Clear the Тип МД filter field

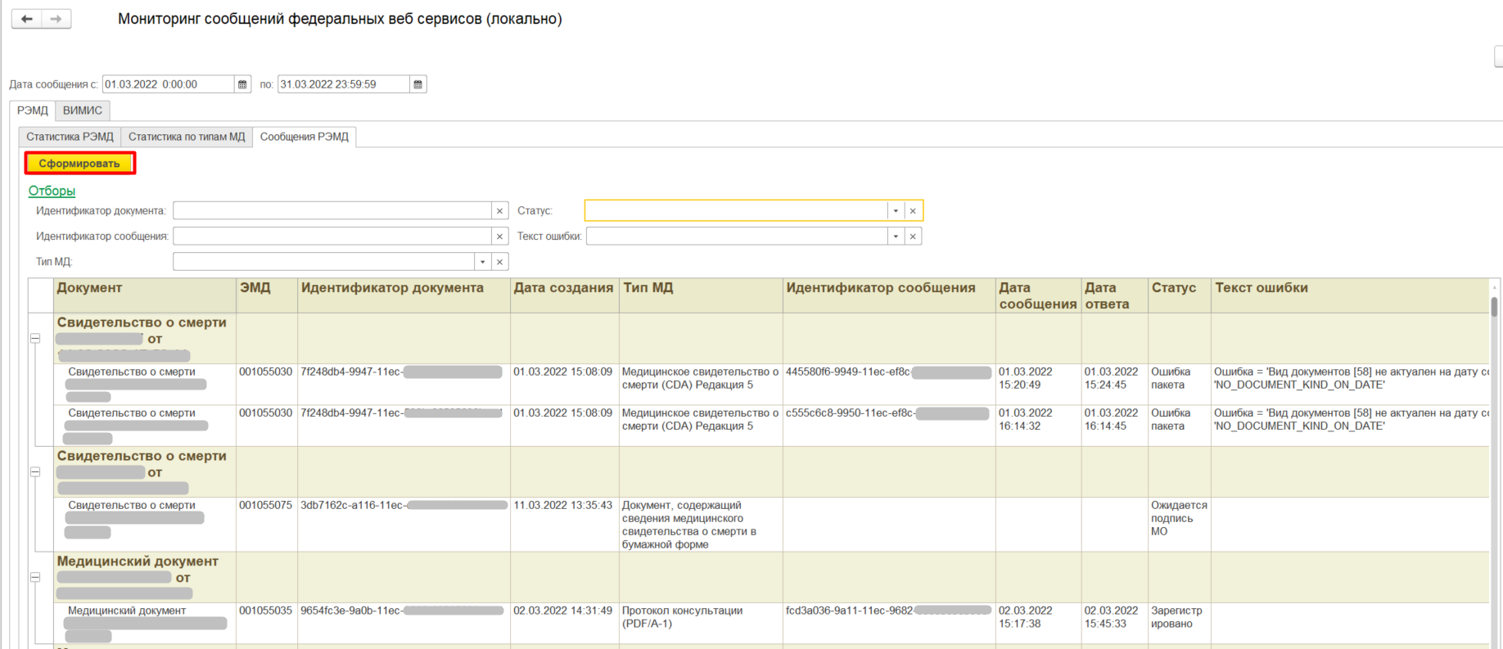[x=499, y=262]
